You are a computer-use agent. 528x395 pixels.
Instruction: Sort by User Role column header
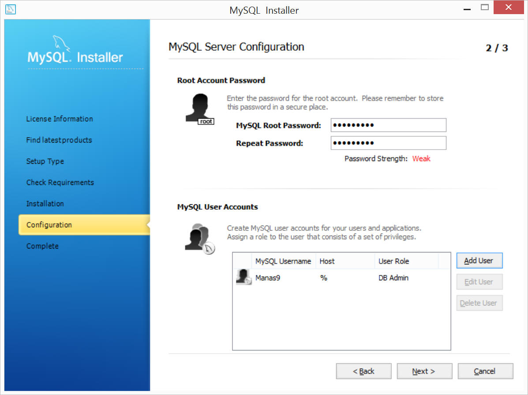click(x=406, y=261)
